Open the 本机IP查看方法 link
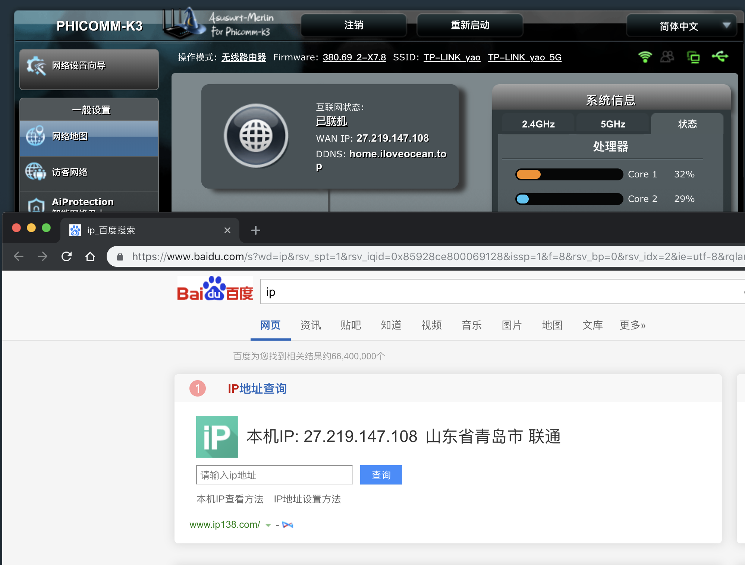The height and width of the screenshot is (565, 745). (x=230, y=499)
